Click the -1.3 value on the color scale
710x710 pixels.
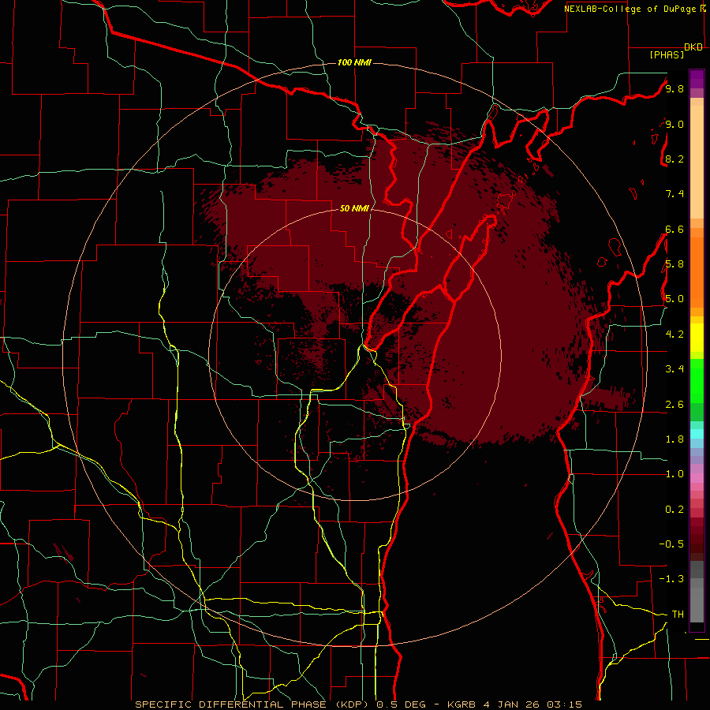(671, 579)
